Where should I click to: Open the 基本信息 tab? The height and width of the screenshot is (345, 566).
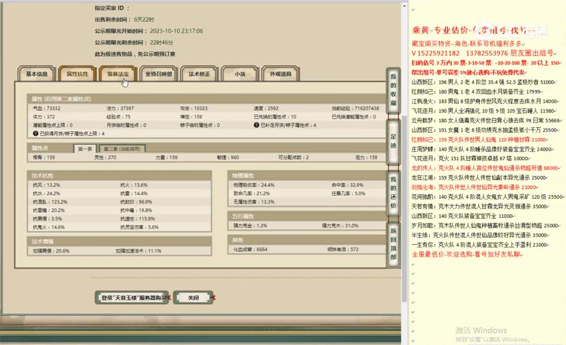(37, 74)
